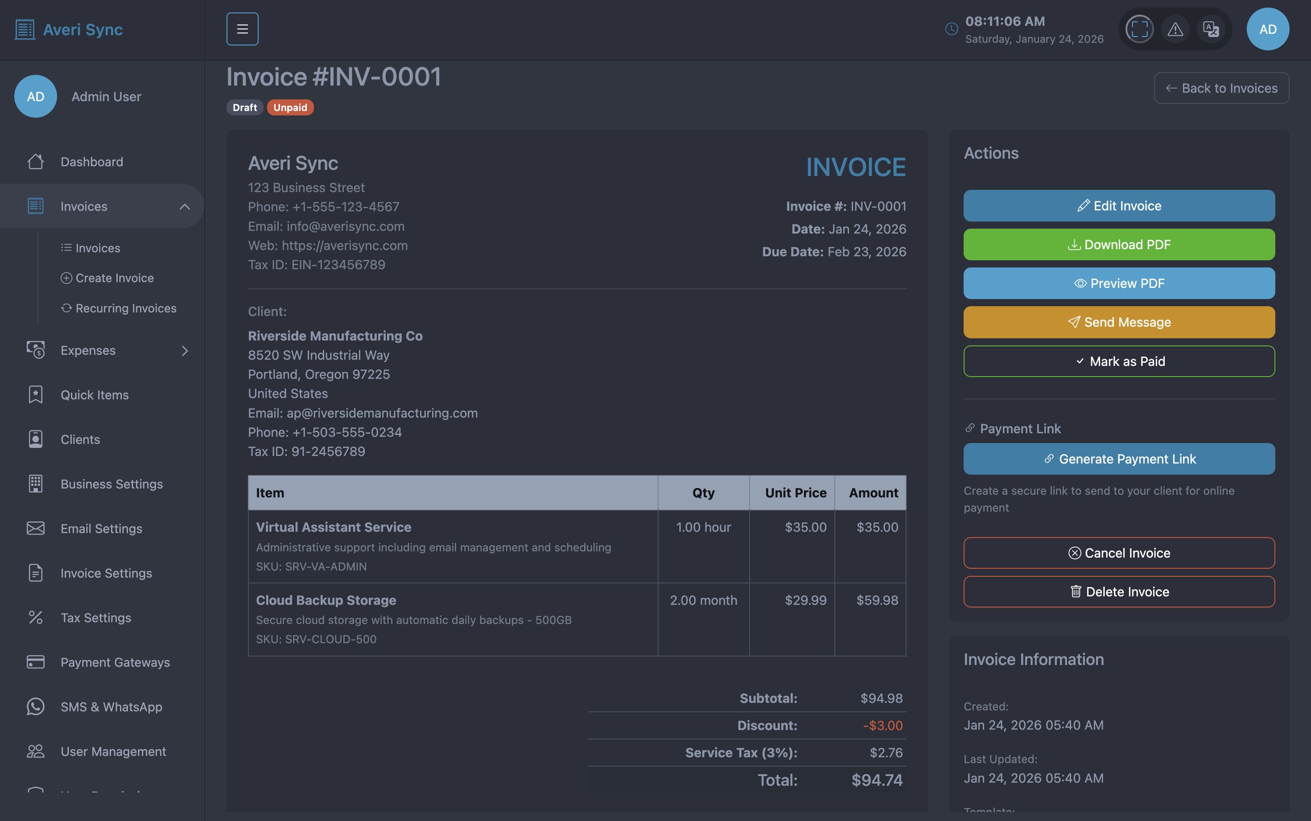1311x821 pixels.
Task: Go Back to Invoices
Action: click(1221, 88)
